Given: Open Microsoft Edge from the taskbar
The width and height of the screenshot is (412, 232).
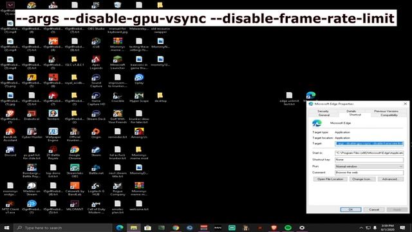Looking at the screenshot, I should click(120, 227).
